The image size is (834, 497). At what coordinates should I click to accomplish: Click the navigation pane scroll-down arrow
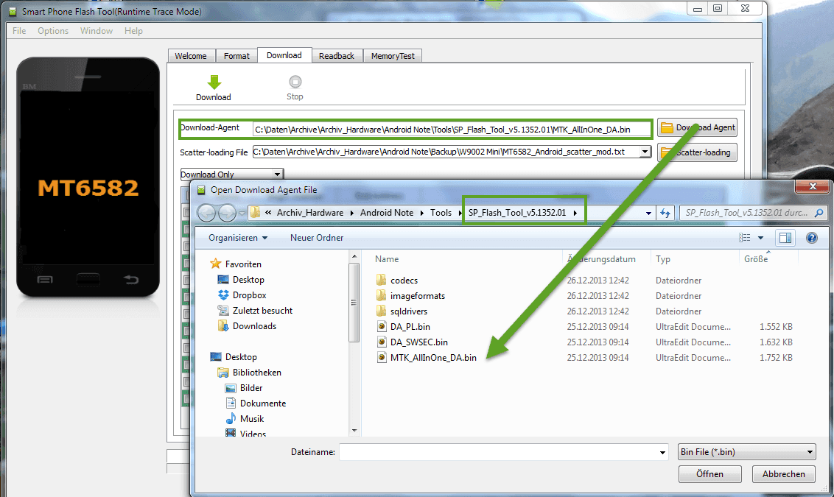tap(354, 431)
